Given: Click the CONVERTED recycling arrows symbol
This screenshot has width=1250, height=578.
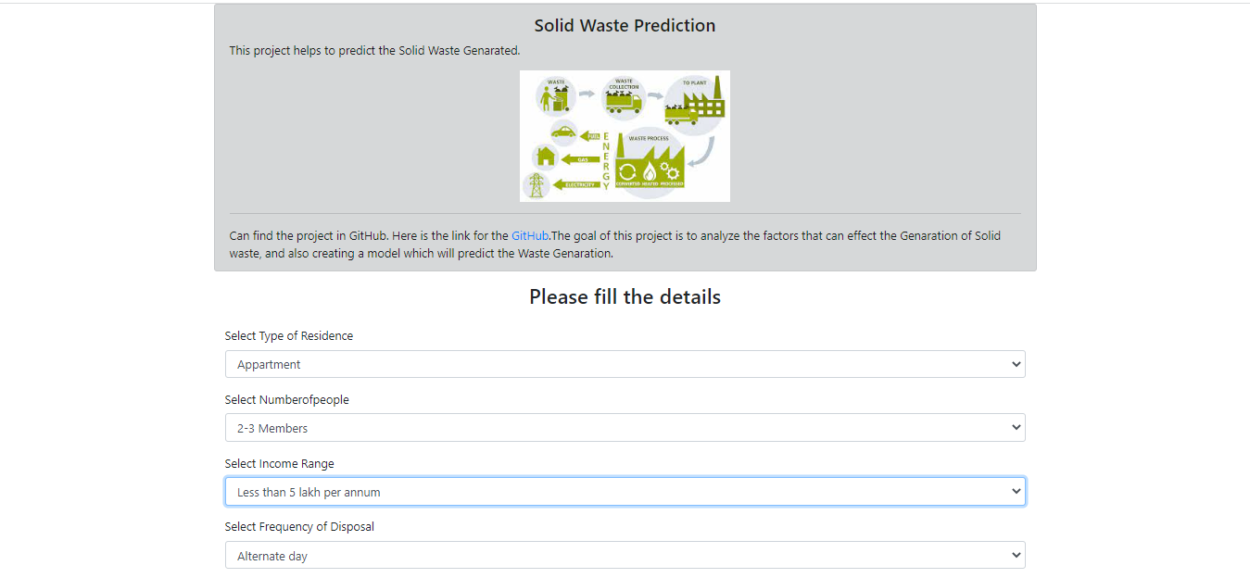Looking at the screenshot, I should click(x=627, y=170).
